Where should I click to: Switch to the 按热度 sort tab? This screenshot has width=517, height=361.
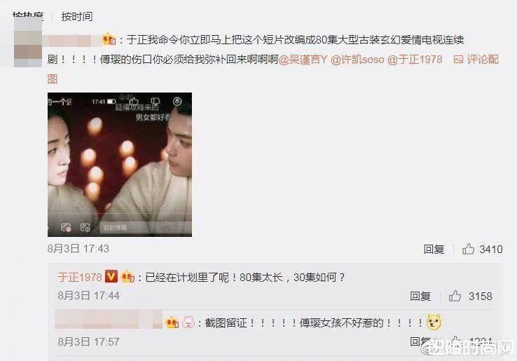click(x=28, y=15)
